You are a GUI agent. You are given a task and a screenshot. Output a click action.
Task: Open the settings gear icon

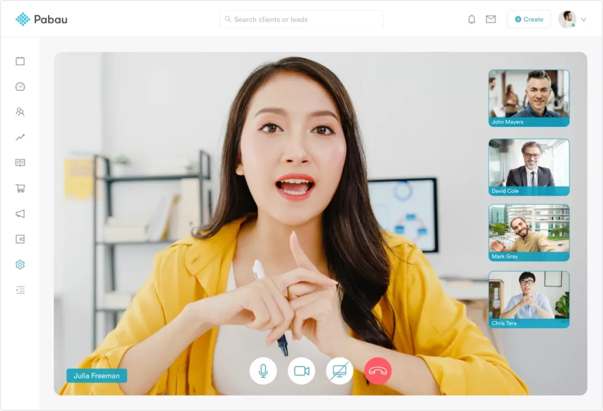tap(20, 265)
